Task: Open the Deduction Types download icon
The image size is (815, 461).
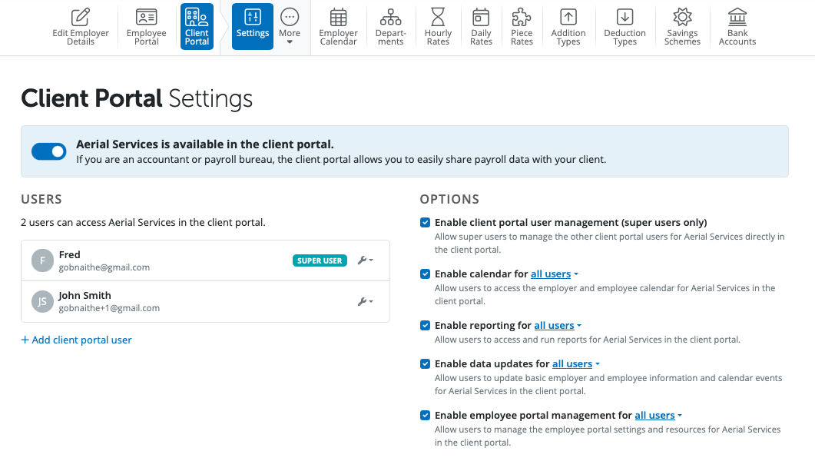Action: coord(625,17)
